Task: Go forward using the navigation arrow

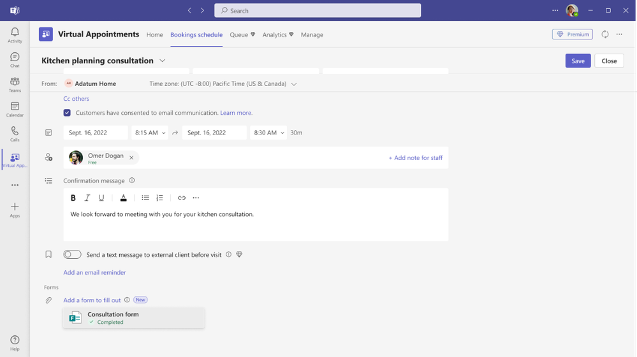Action: 202,11
